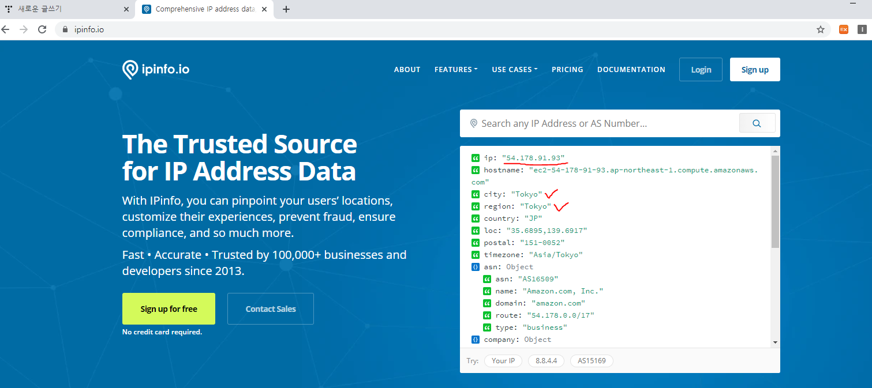The image size is (872, 388).
Task: Try the AS15169 suggestion
Action: point(592,361)
